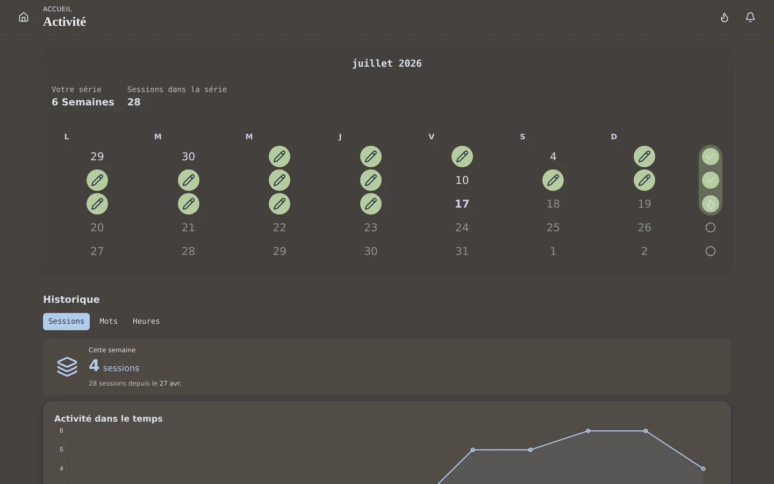Select Sunday 26 in the calendar
Image resolution: width=774 pixels, height=484 pixels.
[644, 227]
